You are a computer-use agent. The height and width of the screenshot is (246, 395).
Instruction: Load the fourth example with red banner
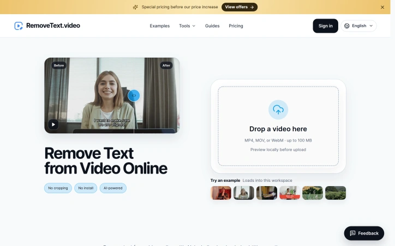coord(290,193)
